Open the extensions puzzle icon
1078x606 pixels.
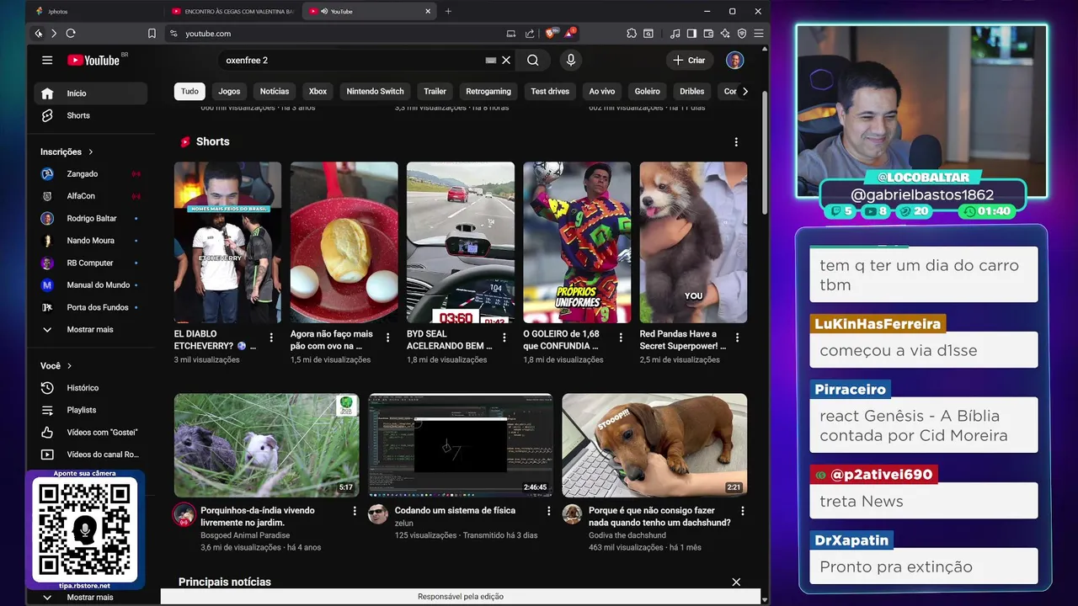coord(632,34)
